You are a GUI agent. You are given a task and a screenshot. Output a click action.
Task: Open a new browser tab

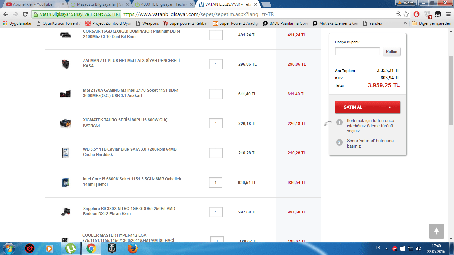(x=266, y=4)
